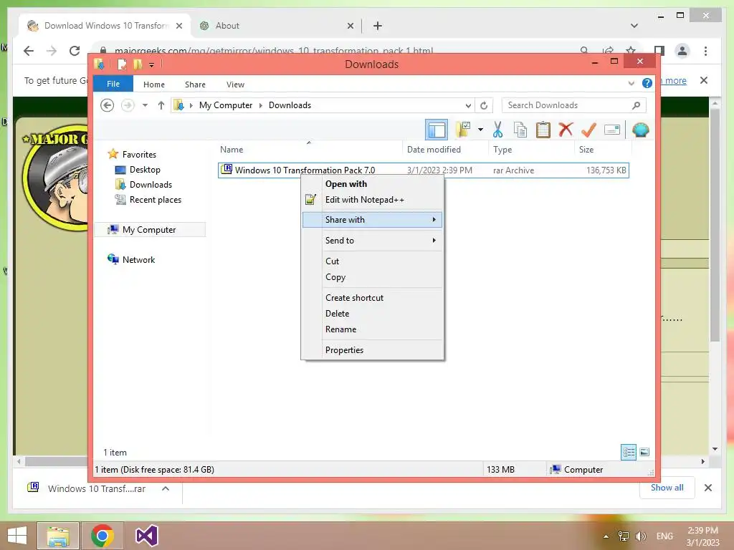Open quick access toolbar customize dropdown

click(x=152, y=64)
